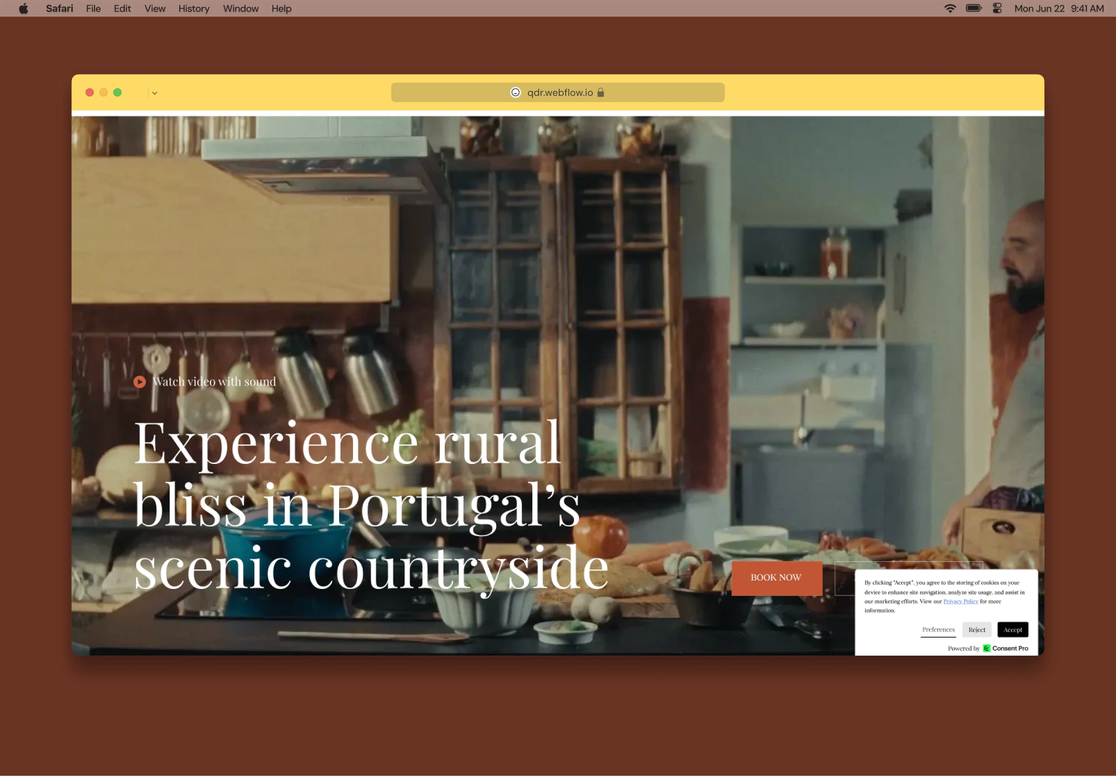Screen dimensions: 1116x776
Task: Open the File menu
Action: coord(93,9)
